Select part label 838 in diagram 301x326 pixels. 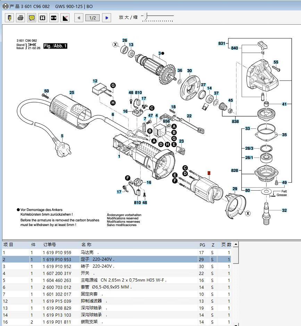coord(235,121)
